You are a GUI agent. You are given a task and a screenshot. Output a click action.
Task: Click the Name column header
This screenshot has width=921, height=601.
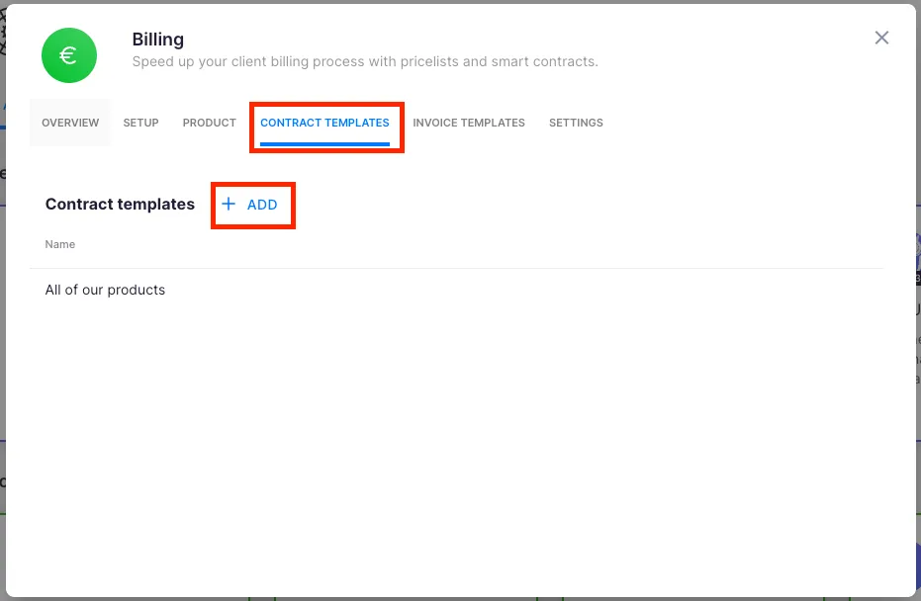pyautogui.click(x=60, y=244)
